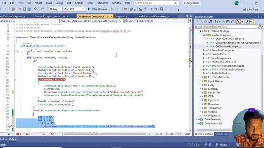Start debugging with the green CSharpClasses play button
The height and width of the screenshot is (148, 264).
tap(98, 9)
